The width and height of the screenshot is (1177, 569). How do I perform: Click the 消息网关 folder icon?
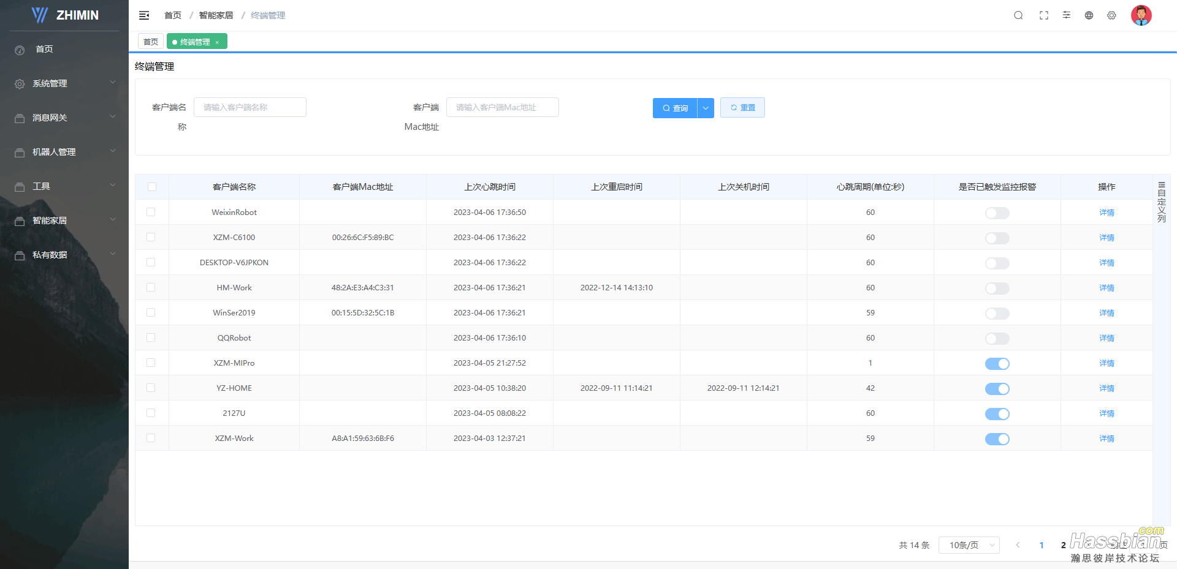(20, 118)
